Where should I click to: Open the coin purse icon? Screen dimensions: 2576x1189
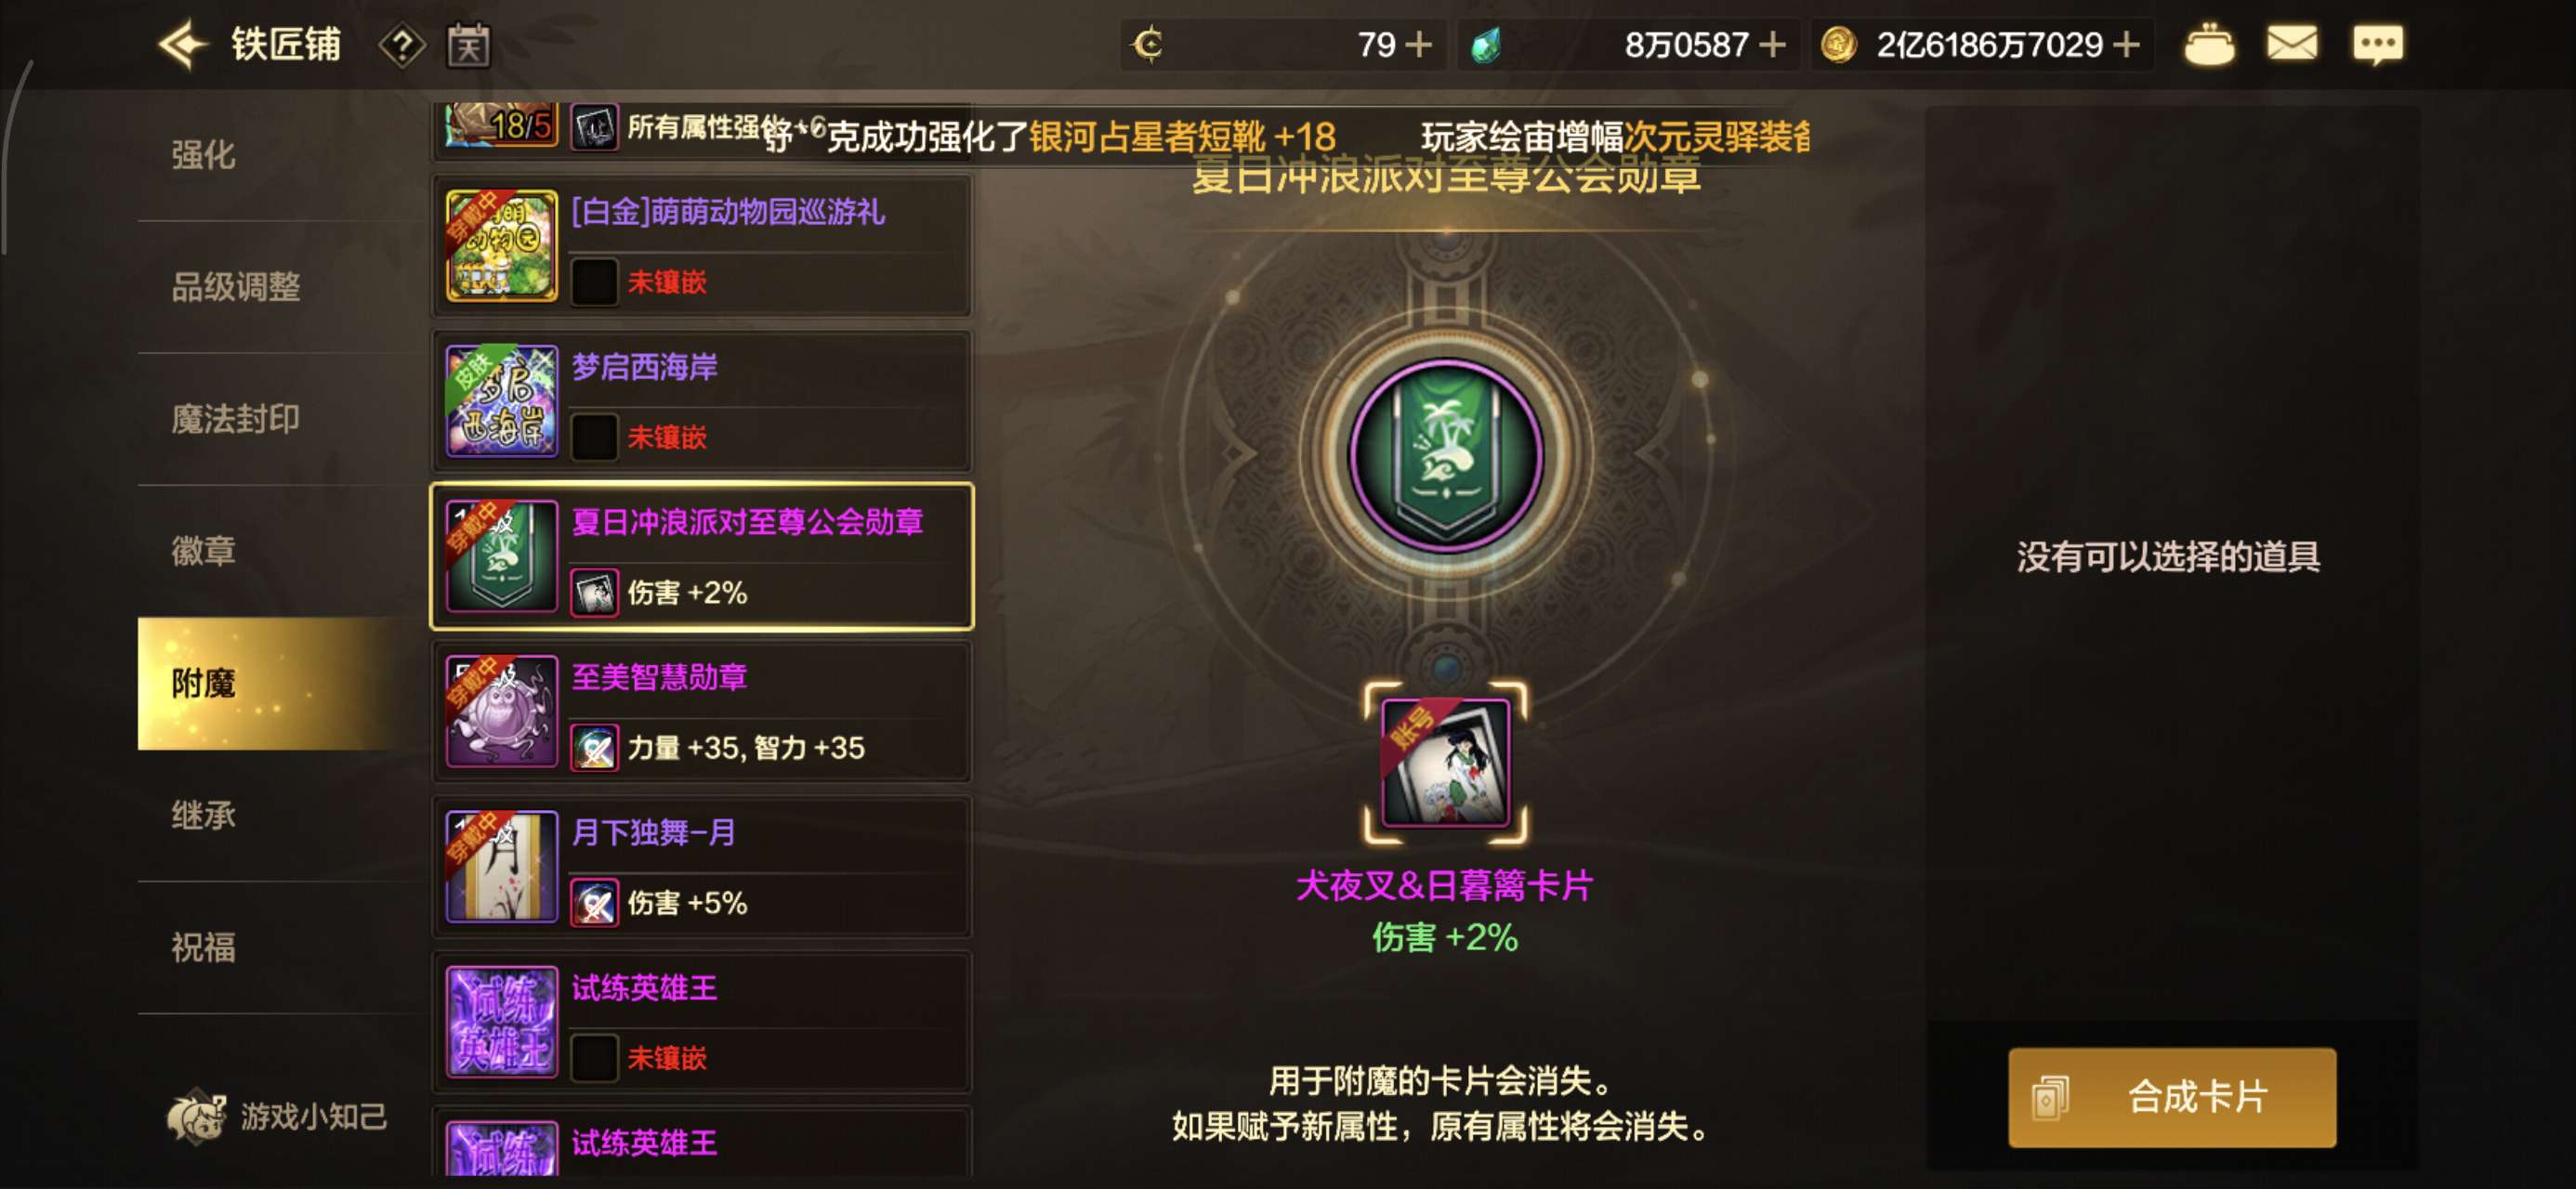[2209, 45]
